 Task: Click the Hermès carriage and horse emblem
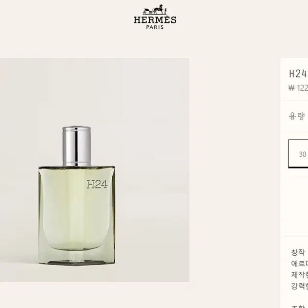155,9
